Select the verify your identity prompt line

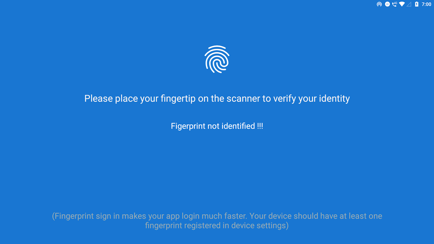point(217,99)
